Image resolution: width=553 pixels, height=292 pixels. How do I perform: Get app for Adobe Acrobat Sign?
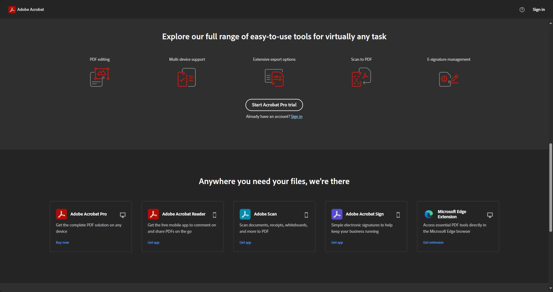[x=337, y=242]
